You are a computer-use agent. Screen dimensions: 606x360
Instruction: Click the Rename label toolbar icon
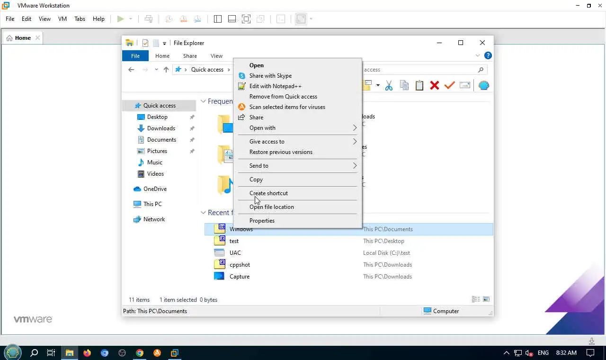pos(465,86)
